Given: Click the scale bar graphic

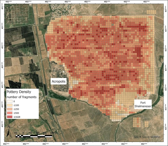Looking at the screenshot, I should point(34,136).
